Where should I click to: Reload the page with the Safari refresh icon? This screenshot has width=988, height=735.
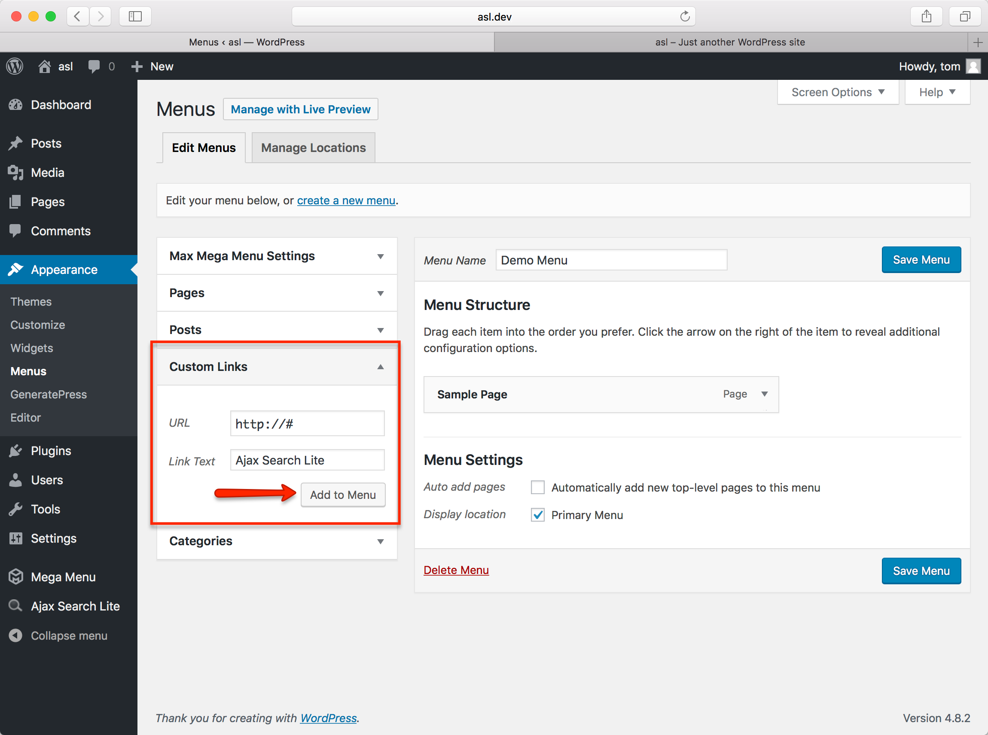coord(684,16)
